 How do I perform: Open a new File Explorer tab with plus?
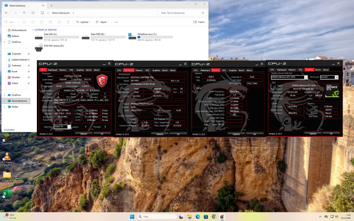coord(51,6)
